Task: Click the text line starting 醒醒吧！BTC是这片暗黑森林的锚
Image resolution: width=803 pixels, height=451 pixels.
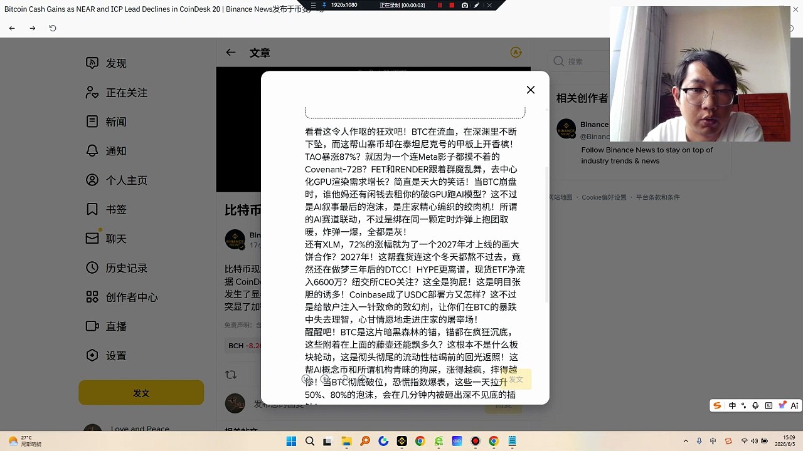Action: pyautogui.click(x=408, y=332)
